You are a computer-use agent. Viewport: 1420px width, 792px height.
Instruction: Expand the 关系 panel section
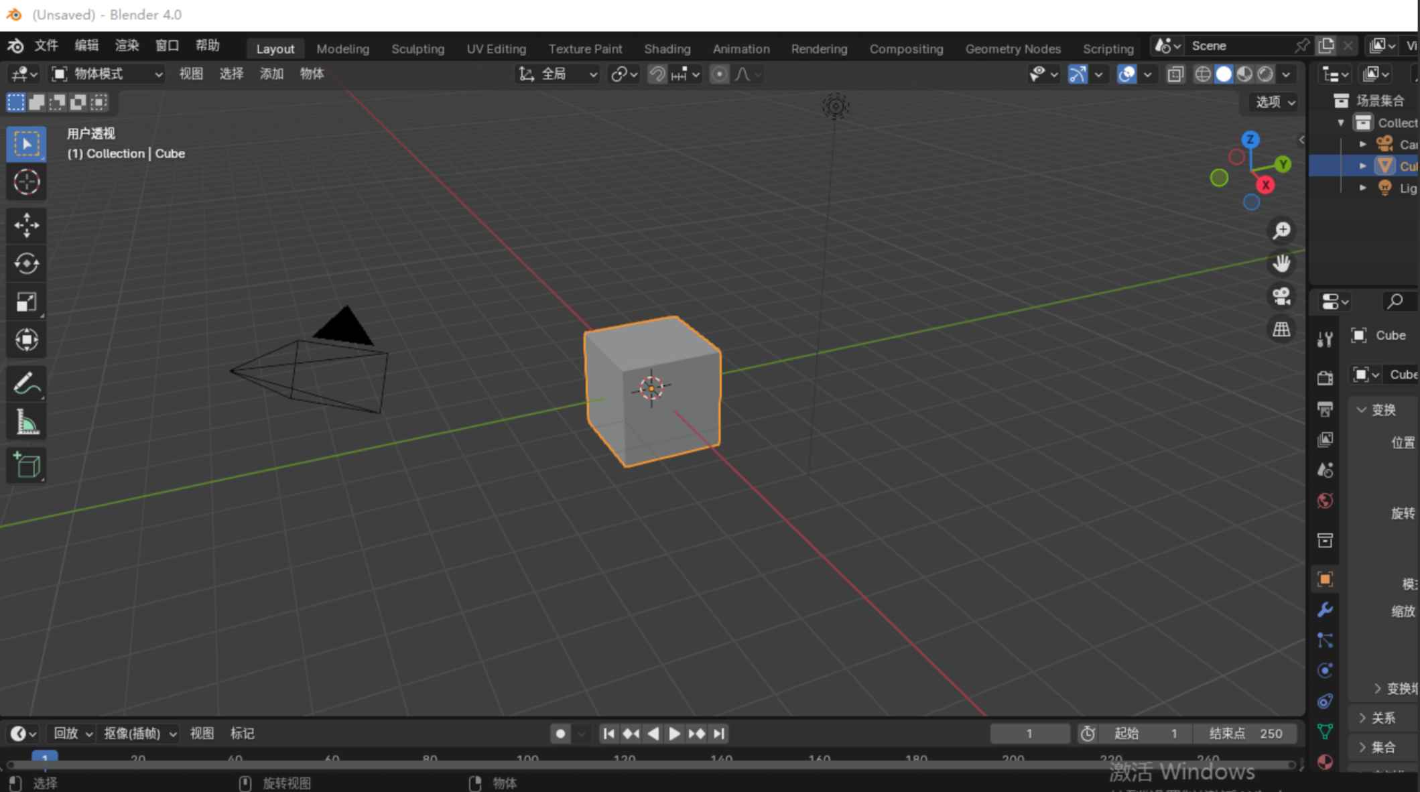click(x=1380, y=718)
